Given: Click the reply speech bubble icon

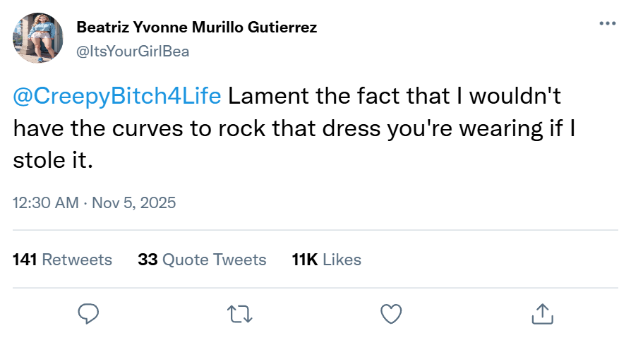Looking at the screenshot, I should pyautogui.click(x=88, y=313).
